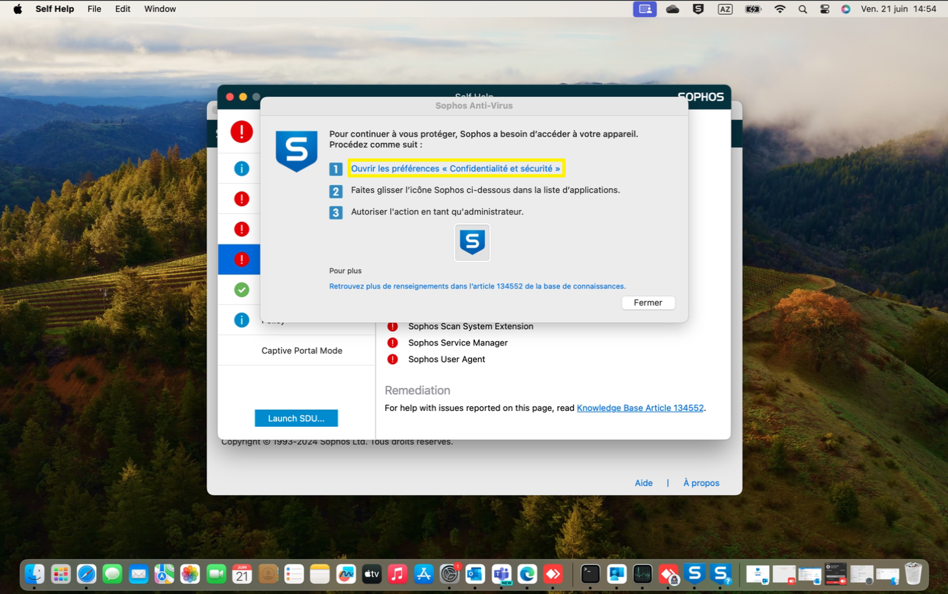Open the knowledge base article 134552 link in the dialog
The image size is (948, 594).
478,286
